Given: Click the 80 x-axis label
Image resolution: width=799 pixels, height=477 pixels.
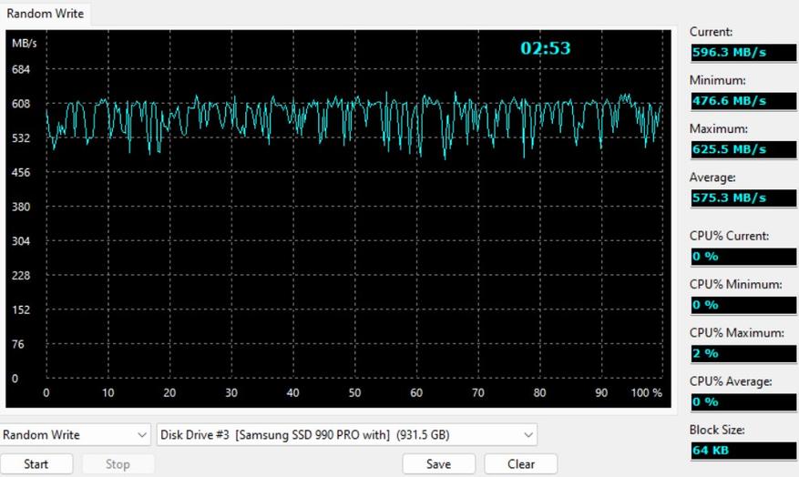Looking at the screenshot, I should tap(539, 393).
